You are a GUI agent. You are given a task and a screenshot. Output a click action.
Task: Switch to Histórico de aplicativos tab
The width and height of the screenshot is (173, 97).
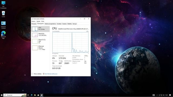tap(50, 24)
